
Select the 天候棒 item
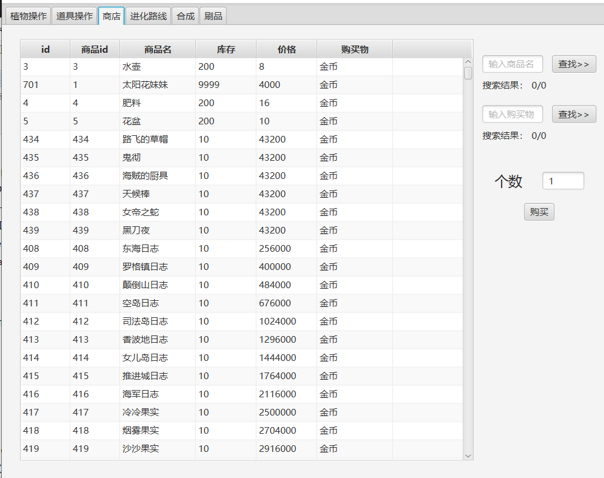(241, 194)
